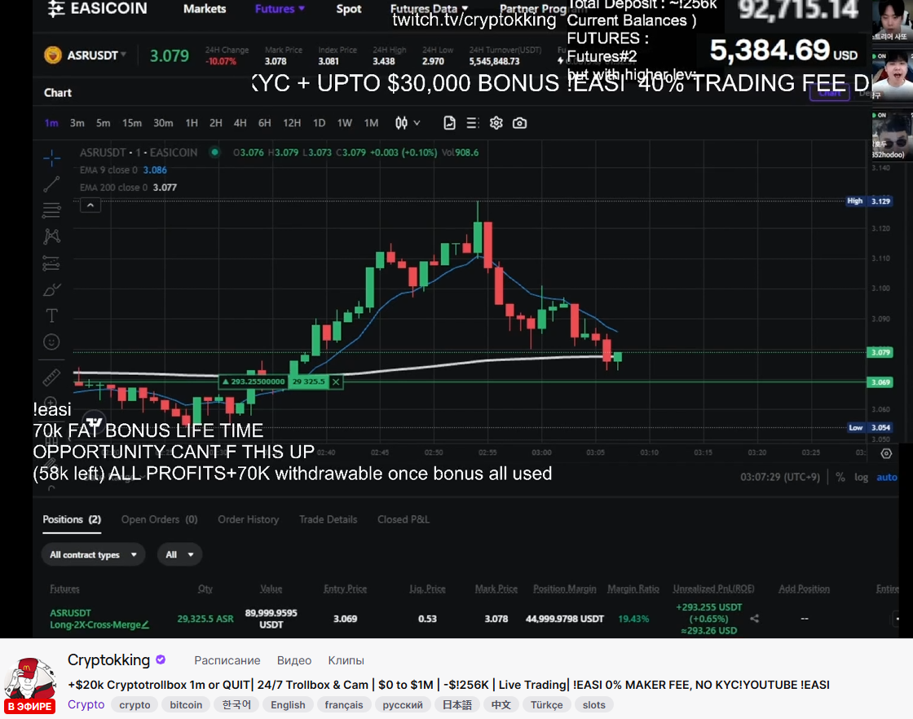Expand chart type dropdown arrow

click(x=417, y=123)
